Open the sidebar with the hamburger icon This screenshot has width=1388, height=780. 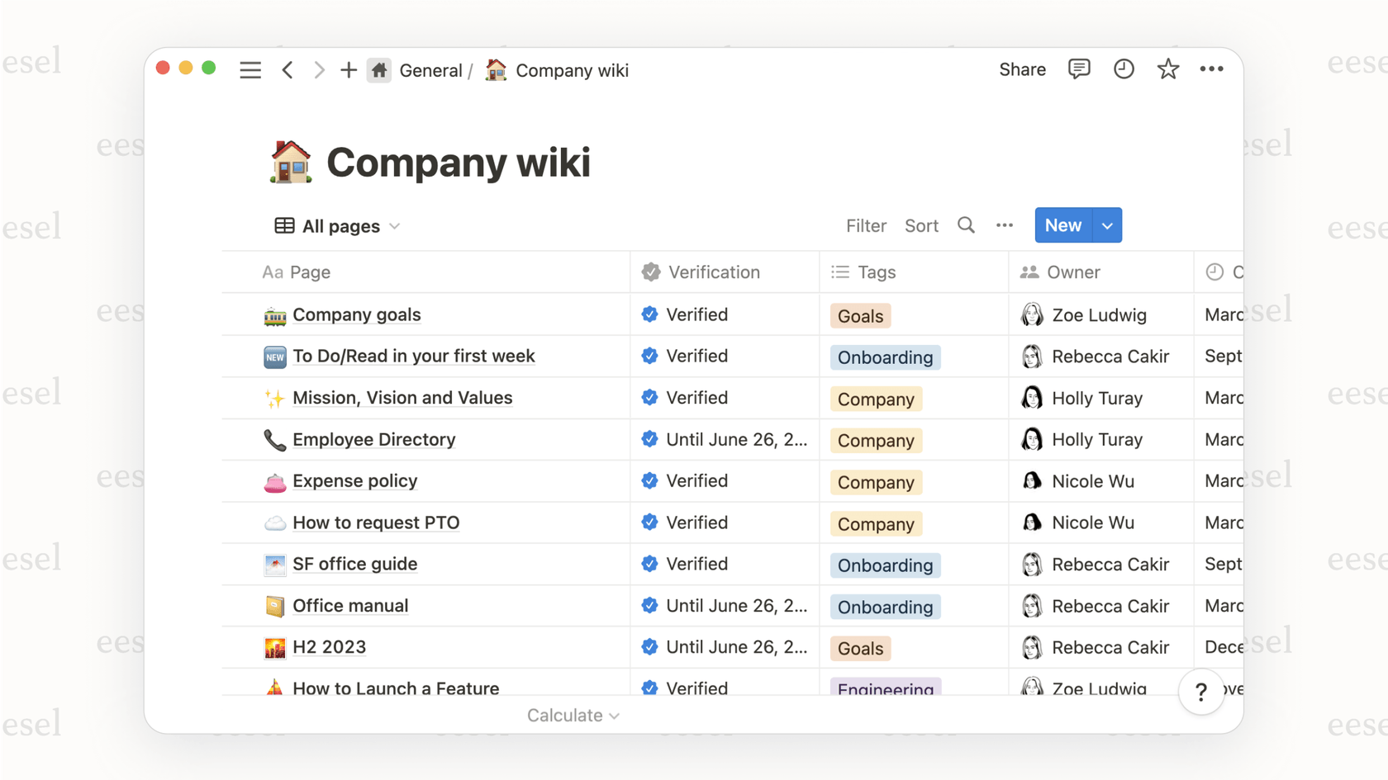(250, 70)
